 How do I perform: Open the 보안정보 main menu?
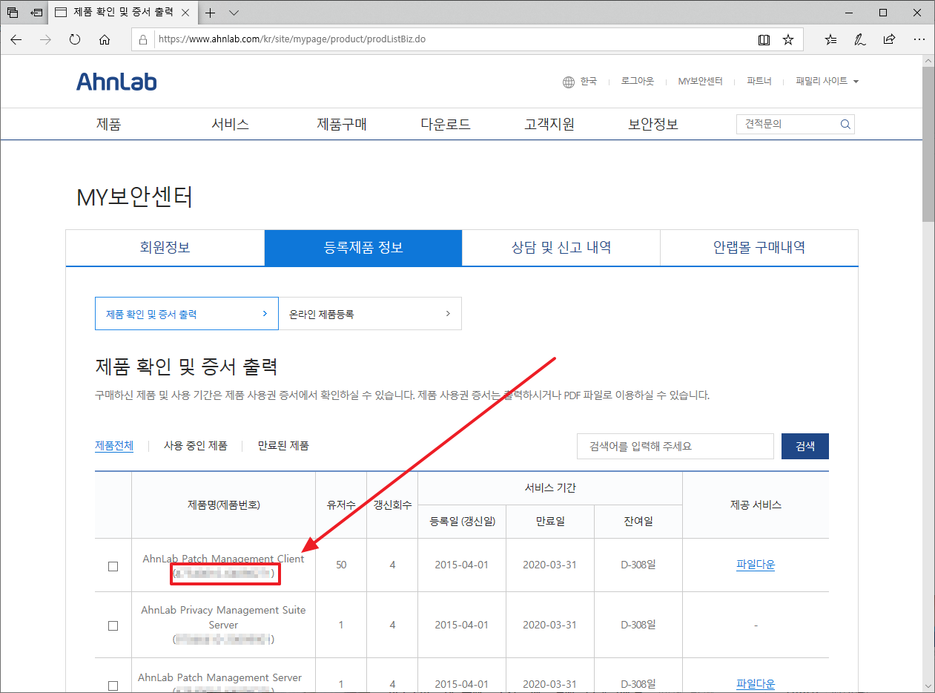(x=653, y=125)
